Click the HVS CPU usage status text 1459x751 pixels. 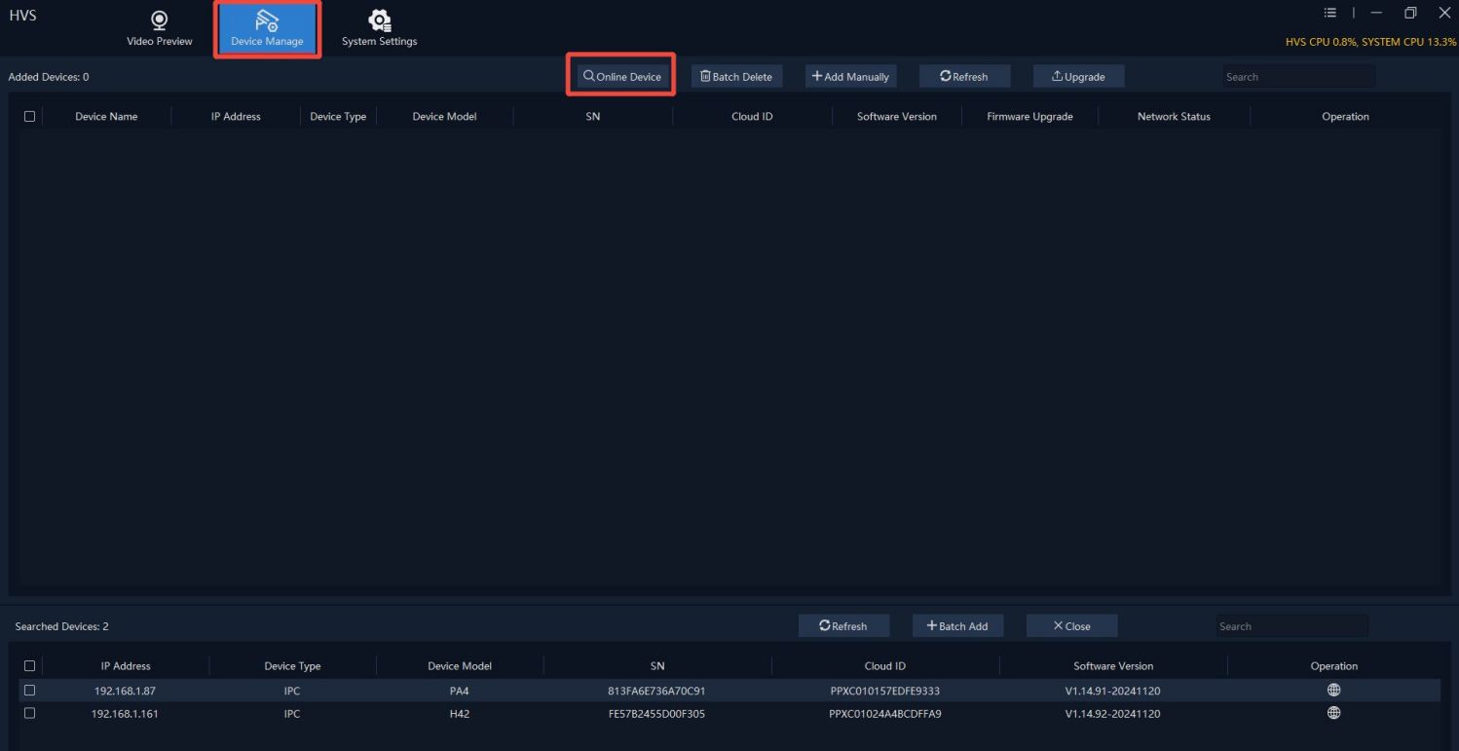(1371, 42)
